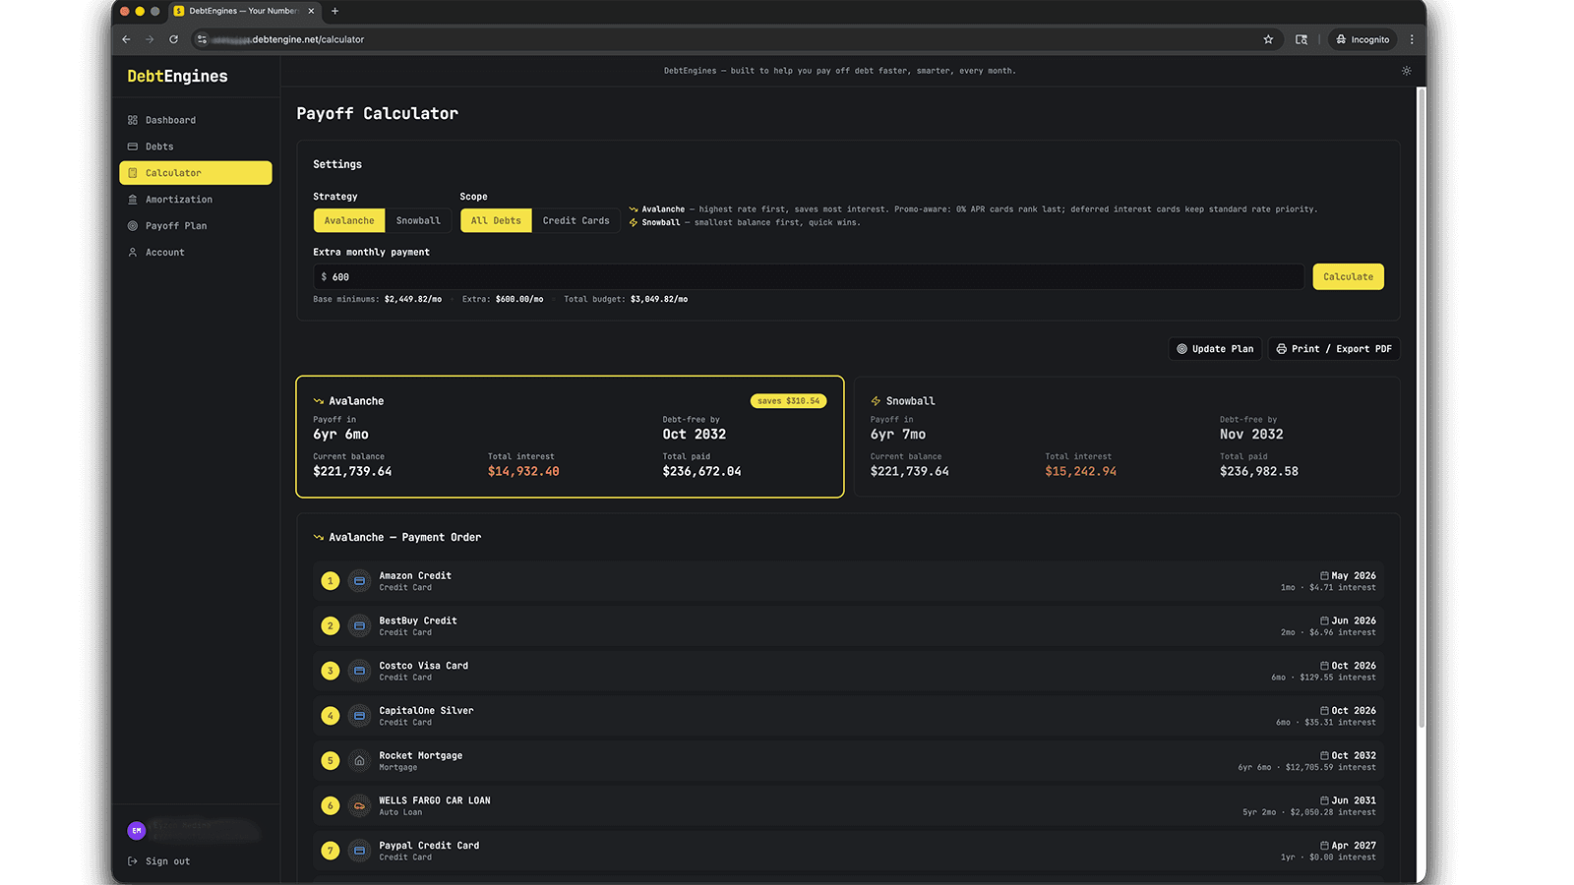Open Amortization via the bank icon
Image resolution: width=1574 pixels, height=885 pixels.
click(x=134, y=199)
